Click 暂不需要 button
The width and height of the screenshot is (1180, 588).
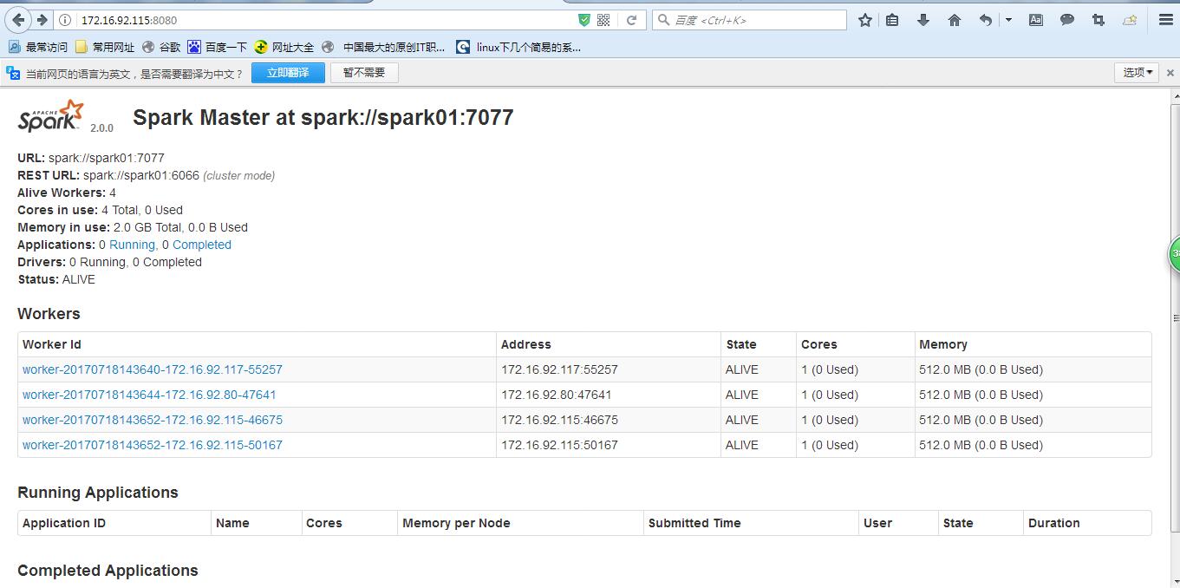tap(364, 73)
